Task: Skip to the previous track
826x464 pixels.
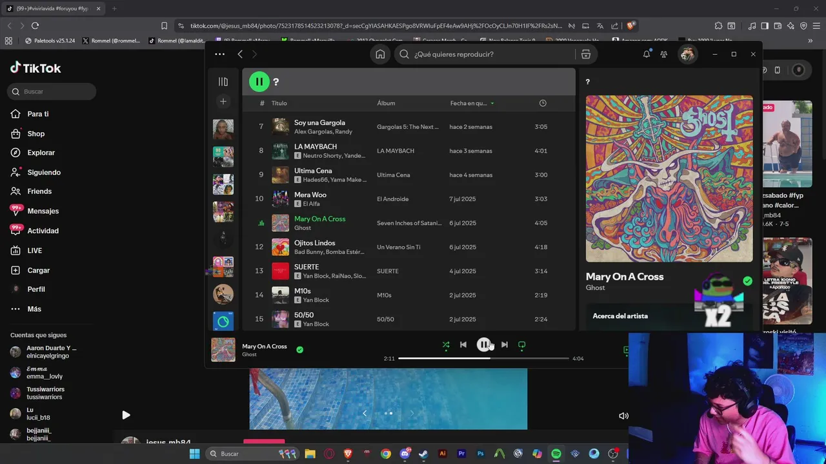Action: (463, 345)
